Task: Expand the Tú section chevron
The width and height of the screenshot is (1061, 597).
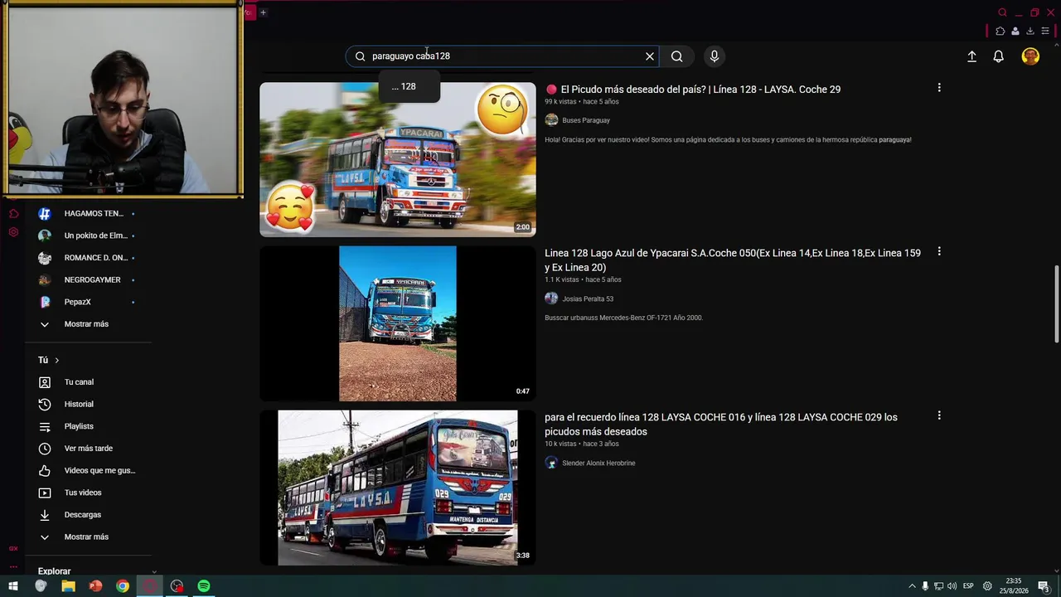Action: point(56,361)
